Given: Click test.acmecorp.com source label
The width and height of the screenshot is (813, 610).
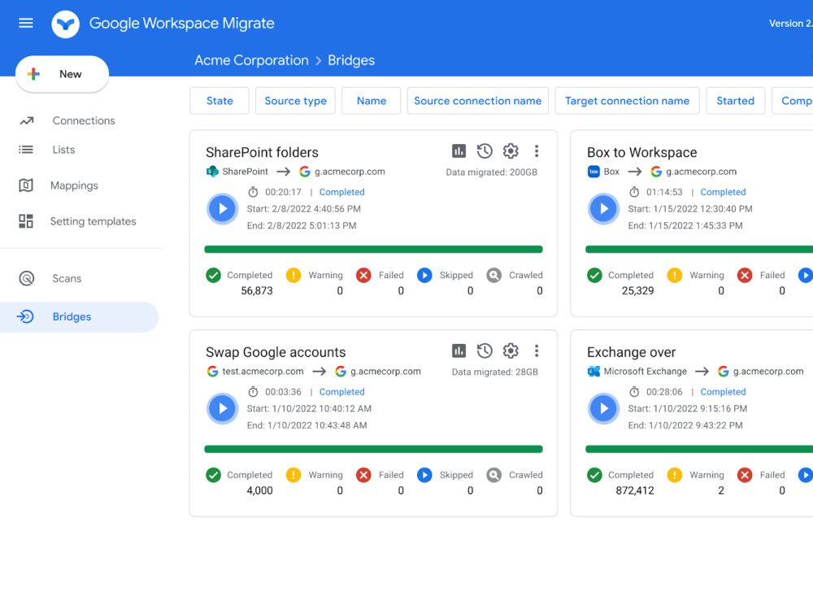Looking at the screenshot, I should coord(263,372).
